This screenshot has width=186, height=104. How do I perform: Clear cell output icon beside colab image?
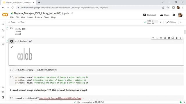(12, 47)
